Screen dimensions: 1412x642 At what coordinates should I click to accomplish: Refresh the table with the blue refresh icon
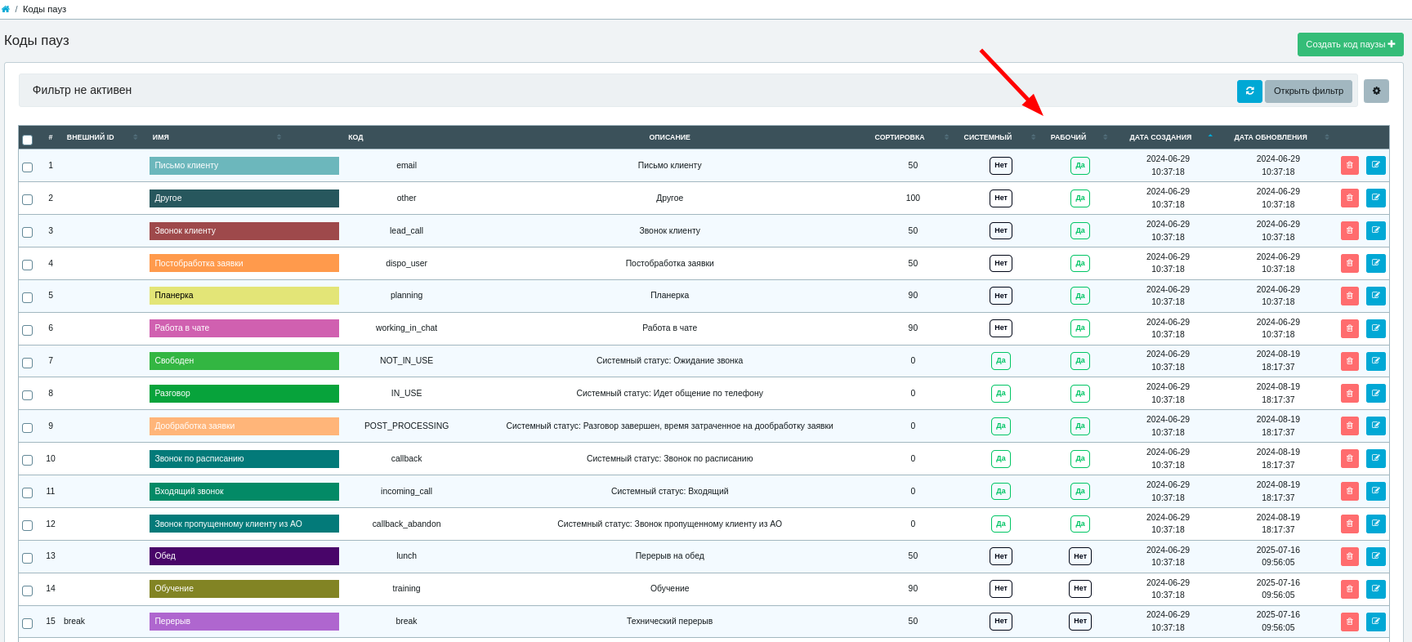(1249, 91)
